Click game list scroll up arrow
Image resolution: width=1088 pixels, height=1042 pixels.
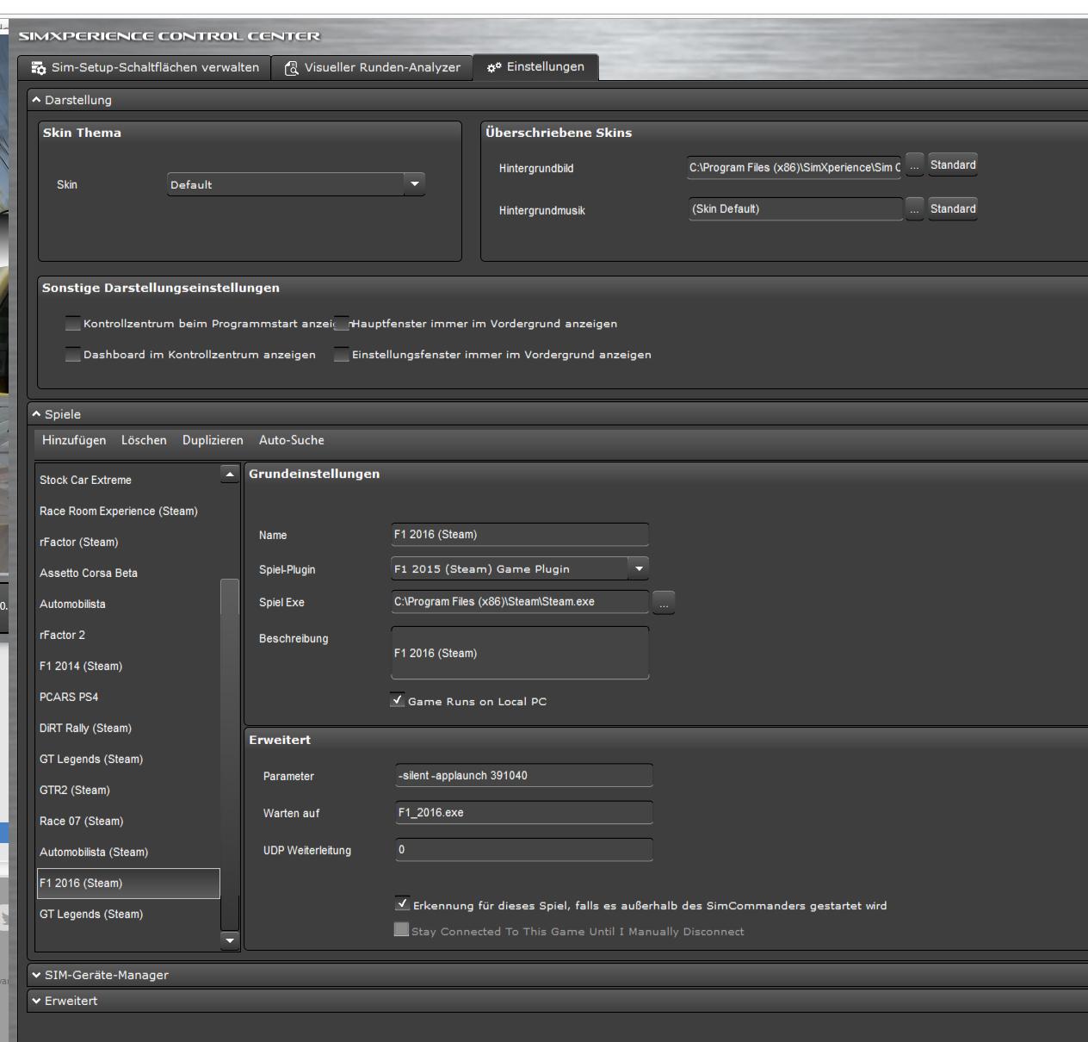point(230,474)
